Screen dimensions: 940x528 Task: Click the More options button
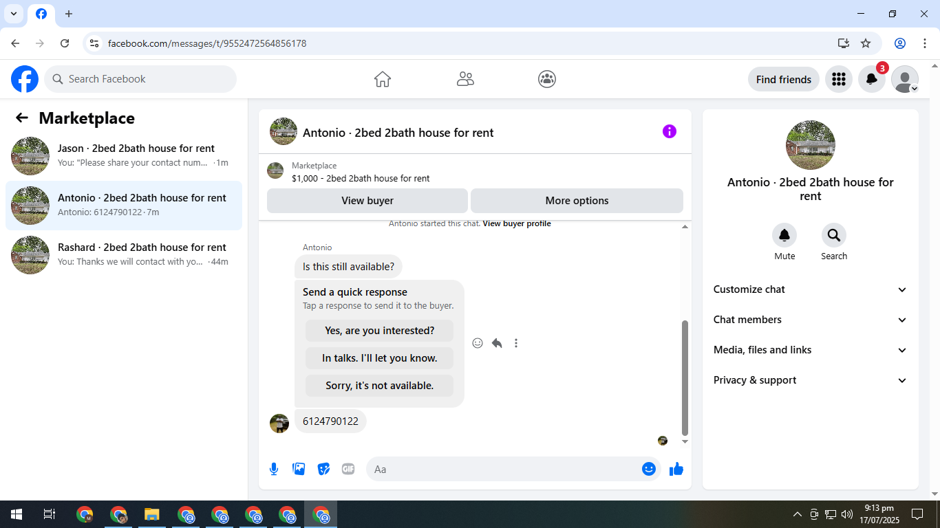577,201
